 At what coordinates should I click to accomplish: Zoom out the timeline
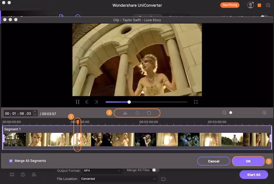coord(224,113)
